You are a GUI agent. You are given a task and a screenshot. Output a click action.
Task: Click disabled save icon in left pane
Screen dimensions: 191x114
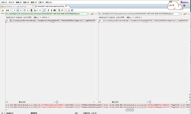click(96, 14)
